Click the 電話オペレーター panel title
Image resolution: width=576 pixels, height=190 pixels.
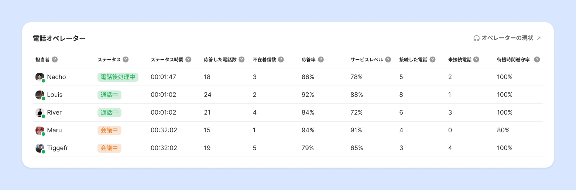tap(59, 38)
